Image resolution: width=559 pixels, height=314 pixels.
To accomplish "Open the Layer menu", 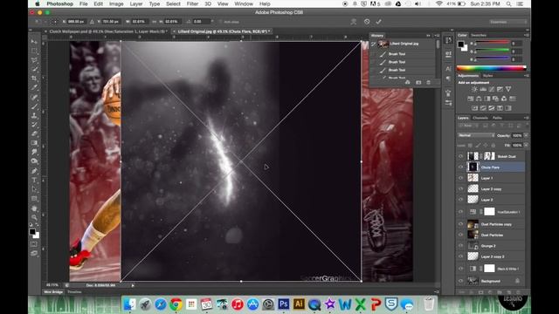I will [x=136, y=3].
